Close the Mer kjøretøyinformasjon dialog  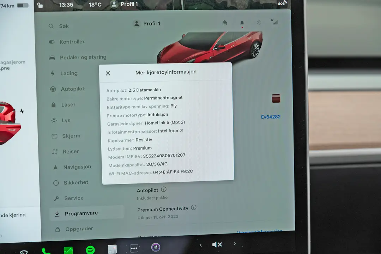tap(108, 73)
